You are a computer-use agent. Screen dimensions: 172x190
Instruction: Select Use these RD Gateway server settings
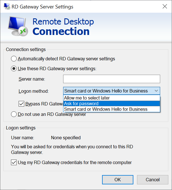[14, 69]
